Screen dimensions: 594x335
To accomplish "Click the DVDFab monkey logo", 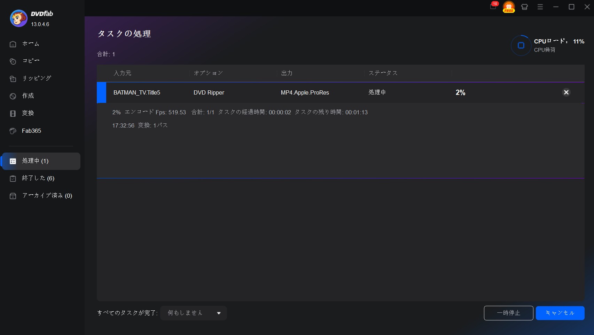I will coord(18,18).
